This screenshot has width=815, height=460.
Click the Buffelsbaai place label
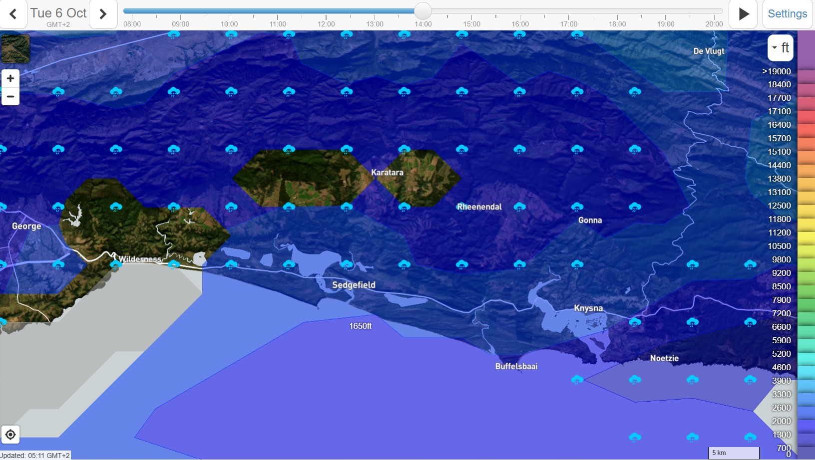pos(516,366)
